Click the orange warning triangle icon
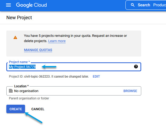 click(15, 38)
